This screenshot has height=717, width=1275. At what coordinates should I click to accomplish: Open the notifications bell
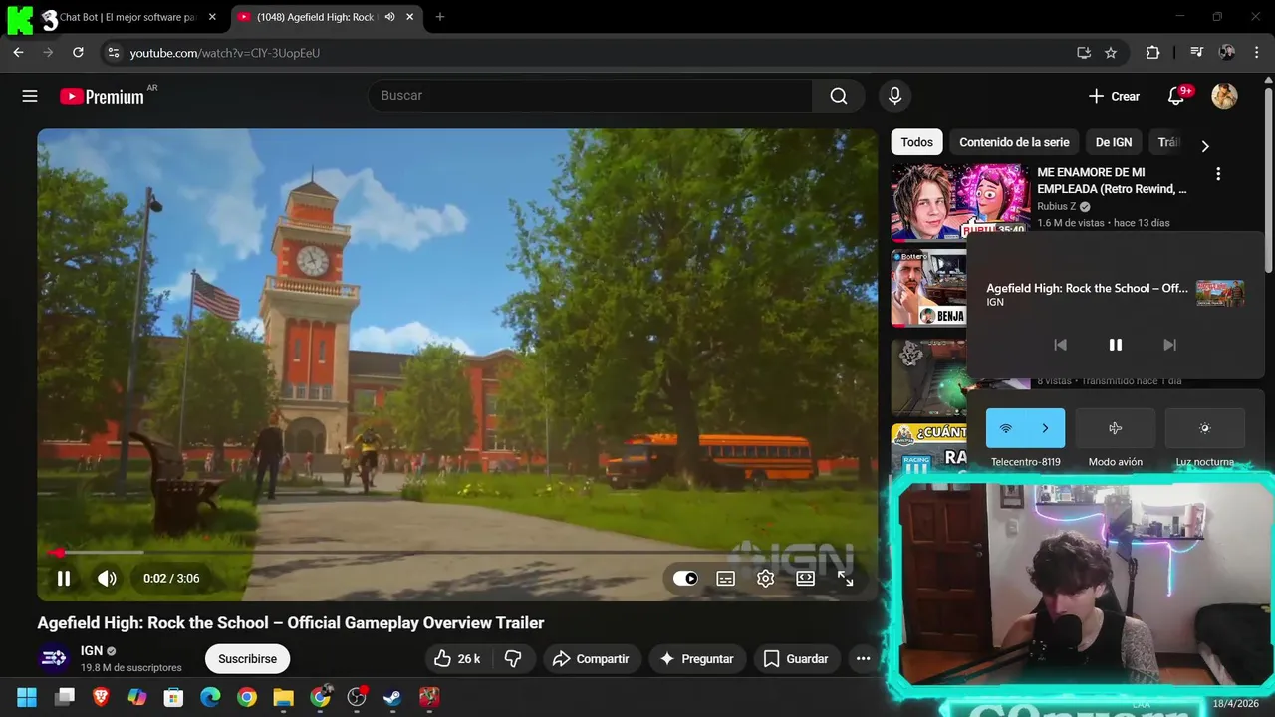pyautogui.click(x=1176, y=96)
